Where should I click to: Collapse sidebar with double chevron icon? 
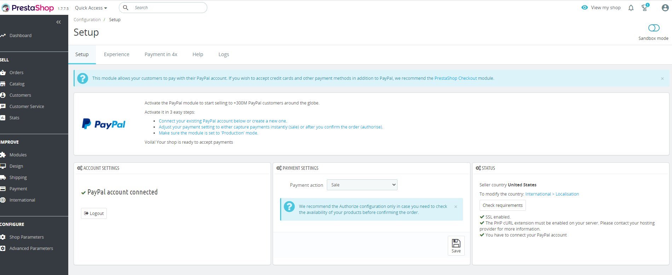[x=58, y=22]
